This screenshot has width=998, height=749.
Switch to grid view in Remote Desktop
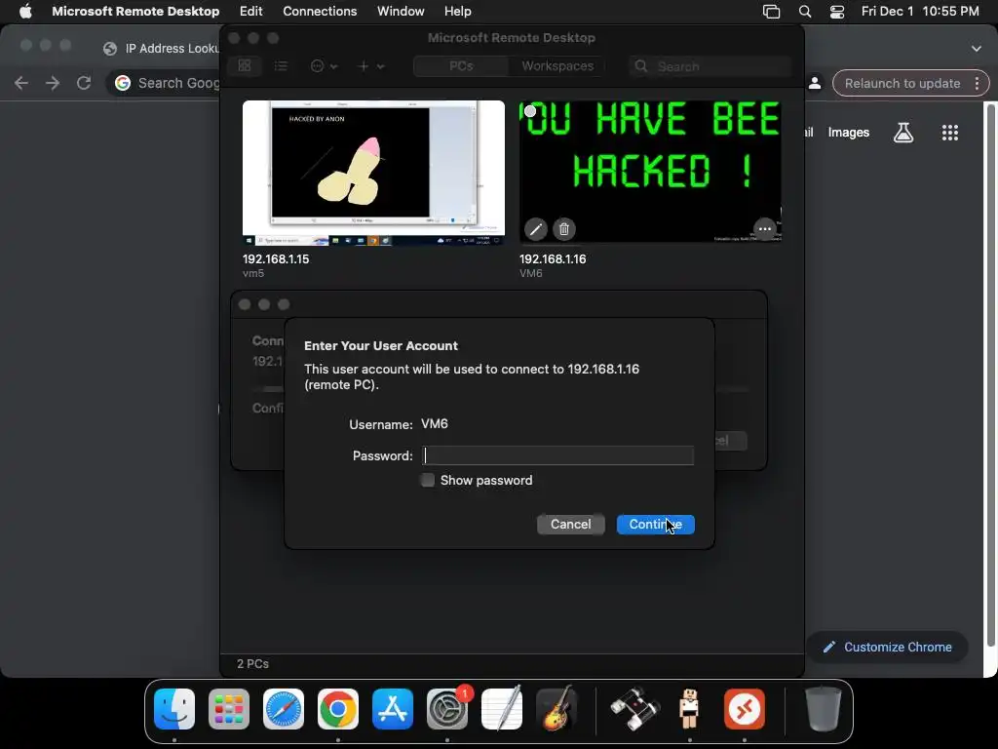pyautogui.click(x=245, y=65)
